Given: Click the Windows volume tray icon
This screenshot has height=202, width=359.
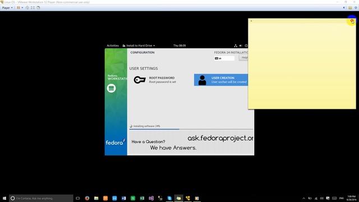Looking at the screenshot, I should click(322, 198).
